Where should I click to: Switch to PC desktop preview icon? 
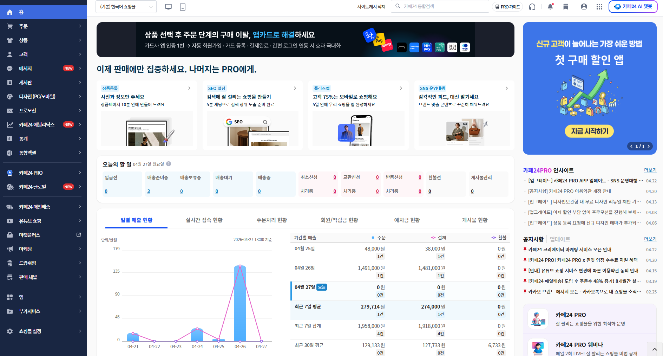coord(169,7)
